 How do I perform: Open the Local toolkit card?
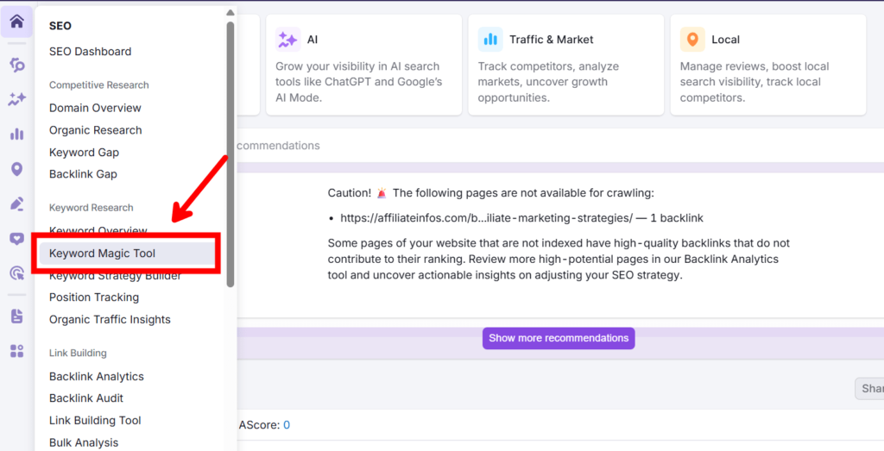pos(767,65)
